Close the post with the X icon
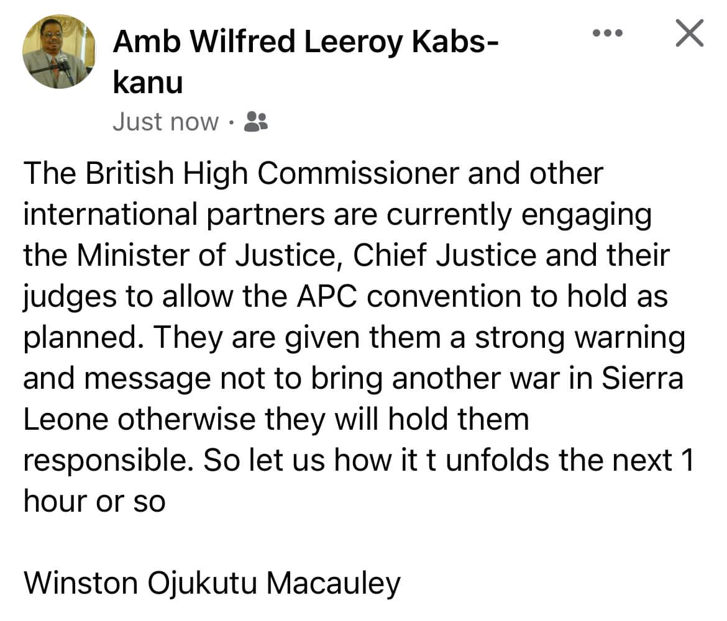This screenshot has height=621, width=727. pyautogui.click(x=689, y=34)
